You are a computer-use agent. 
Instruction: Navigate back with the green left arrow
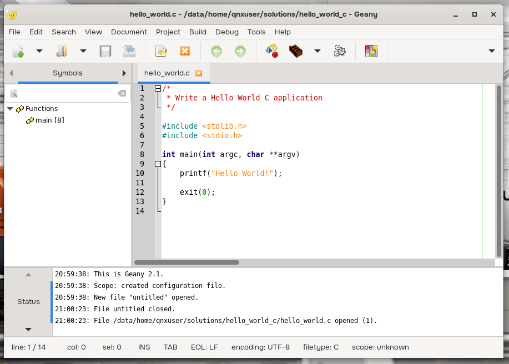[216, 52]
